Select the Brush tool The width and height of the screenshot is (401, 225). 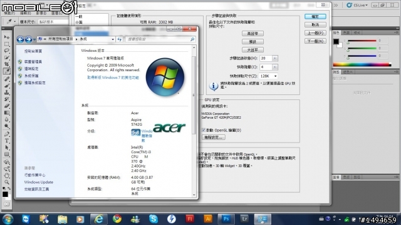7,86
